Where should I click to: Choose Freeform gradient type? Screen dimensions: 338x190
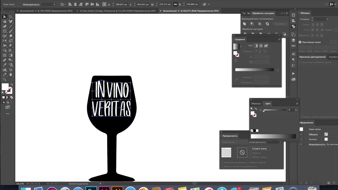click(x=266, y=46)
